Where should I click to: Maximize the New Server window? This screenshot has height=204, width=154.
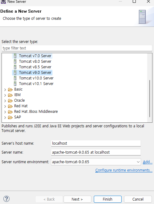tap(134, 2)
